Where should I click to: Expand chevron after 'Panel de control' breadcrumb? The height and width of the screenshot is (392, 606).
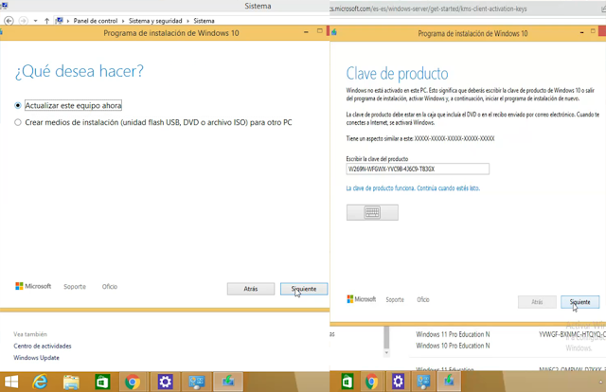click(x=123, y=21)
